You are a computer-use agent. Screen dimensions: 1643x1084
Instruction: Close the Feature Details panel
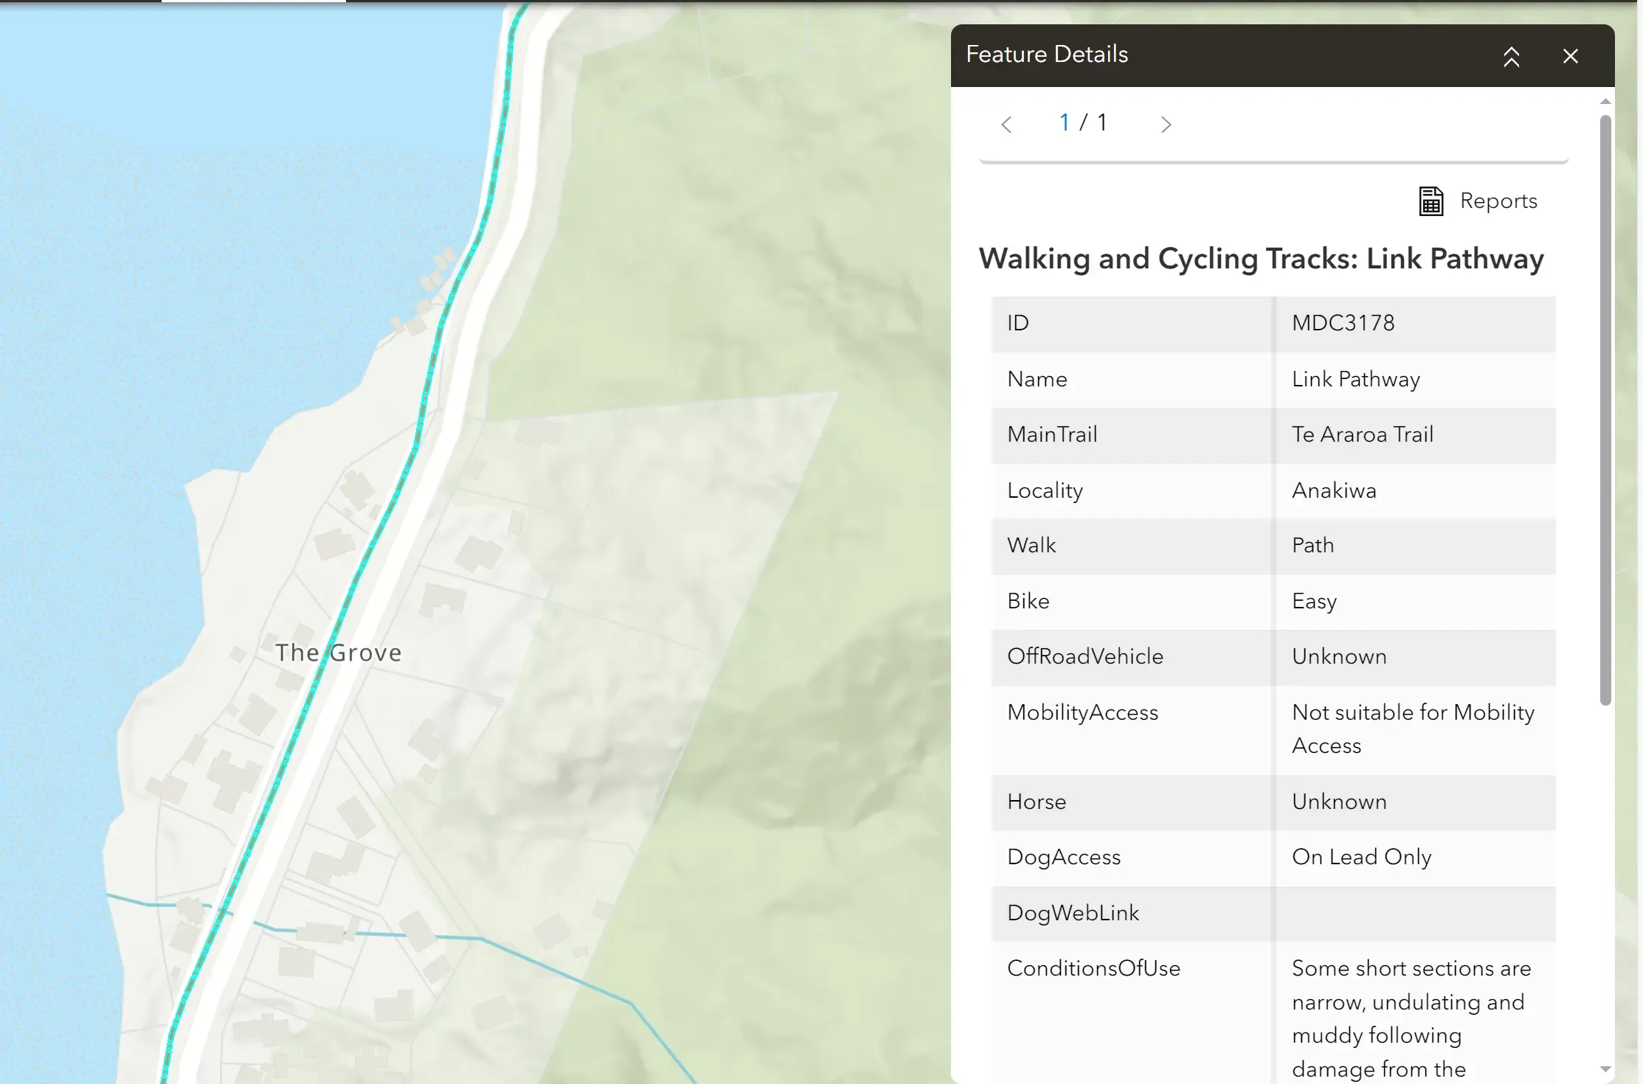coord(1570,56)
